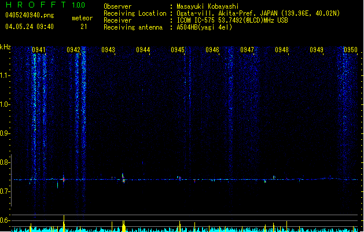This screenshot has width=364, height=232.
Task: Click the meteor count value 21
Action: 83,27
